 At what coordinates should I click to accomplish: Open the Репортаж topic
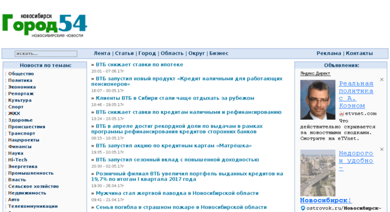click(21, 94)
